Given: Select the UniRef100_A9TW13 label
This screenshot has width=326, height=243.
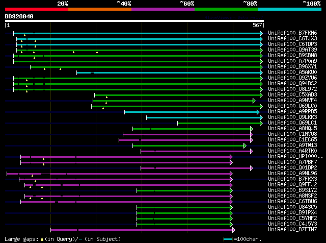Looking at the screenshot, I should coord(292,145).
